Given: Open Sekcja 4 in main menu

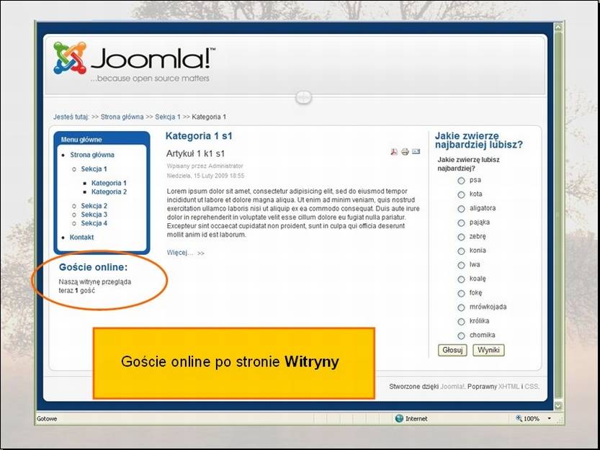Looking at the screenshot, I should click(94, 223).
